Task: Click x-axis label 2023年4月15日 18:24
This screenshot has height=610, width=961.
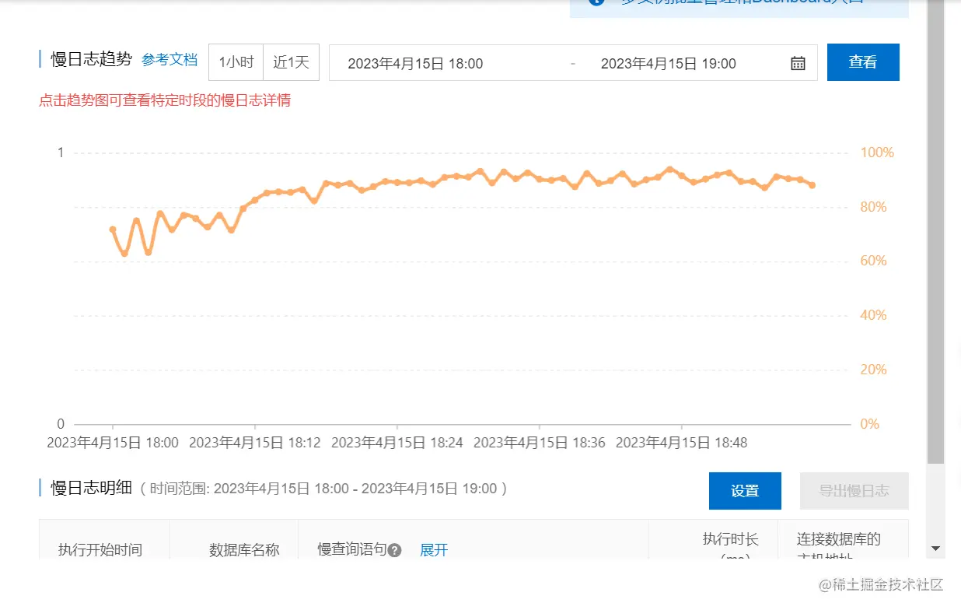Action: tap(397, 443)
